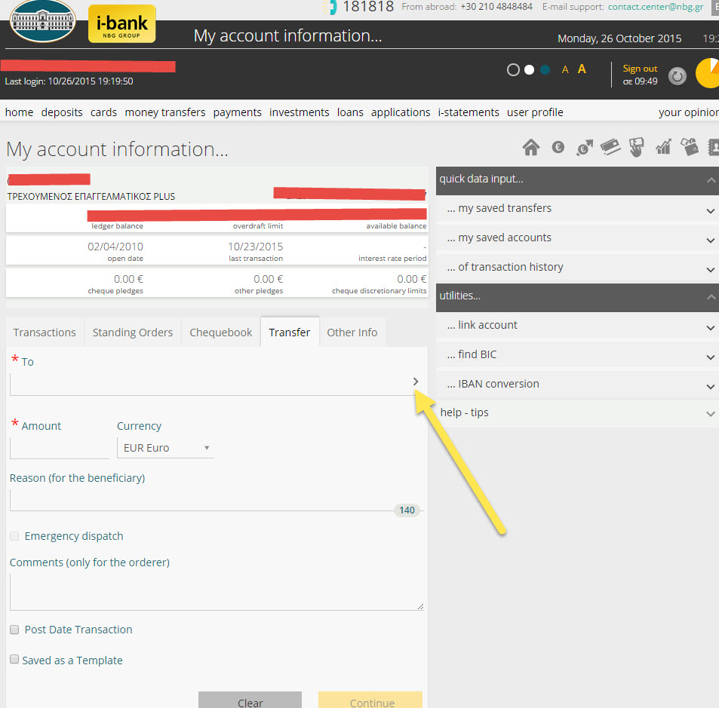
Task: Open the i-statements menu
Action: [469, 112]
